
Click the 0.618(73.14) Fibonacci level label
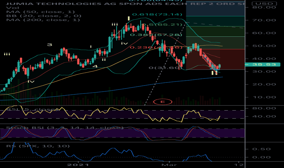[x=157, y=14]
